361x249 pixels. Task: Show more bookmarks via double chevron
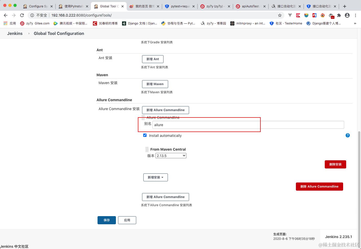355,23
